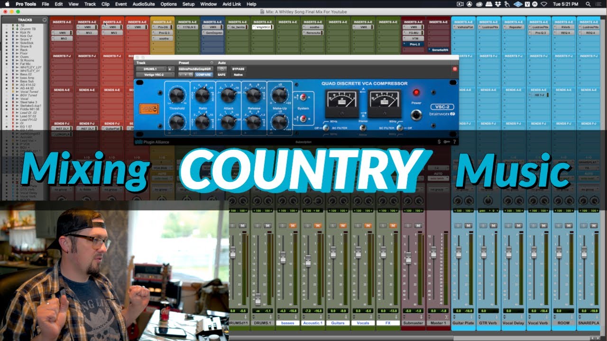
Task: Click the Plugin Alliance dollar icon
Action: (x=439, y=142)
